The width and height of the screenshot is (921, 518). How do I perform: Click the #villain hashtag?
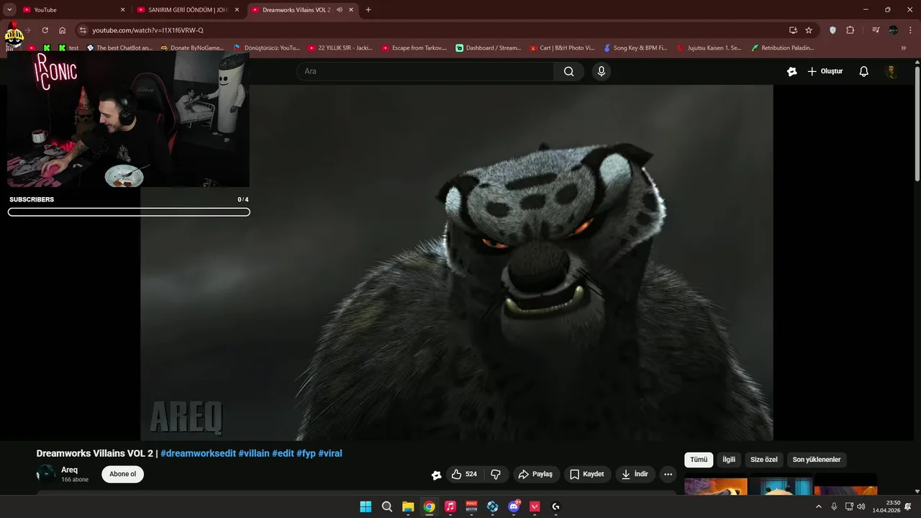254,454
